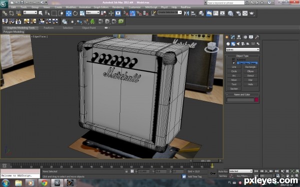Select the Cameras category icon

coord(243,44)
